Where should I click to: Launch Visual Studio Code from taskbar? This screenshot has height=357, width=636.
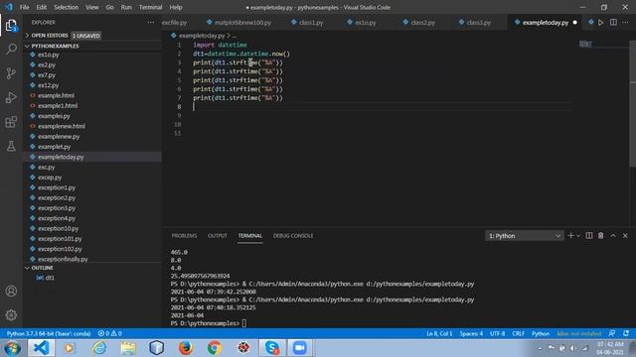(42, 348)
